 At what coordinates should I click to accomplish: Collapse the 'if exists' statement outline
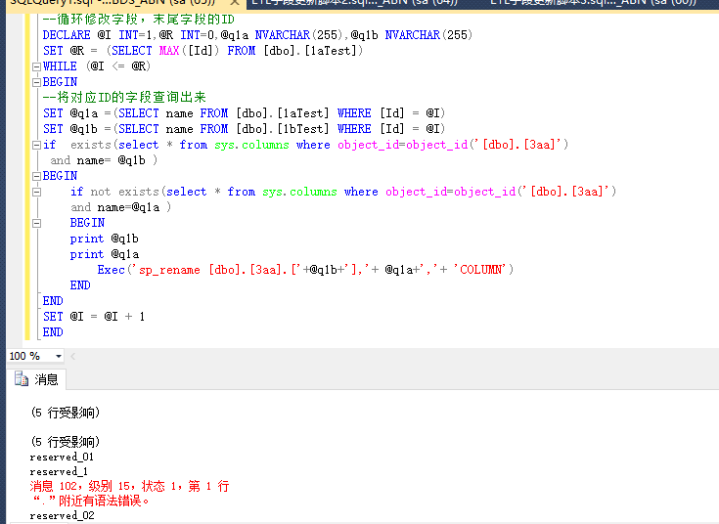37,146
